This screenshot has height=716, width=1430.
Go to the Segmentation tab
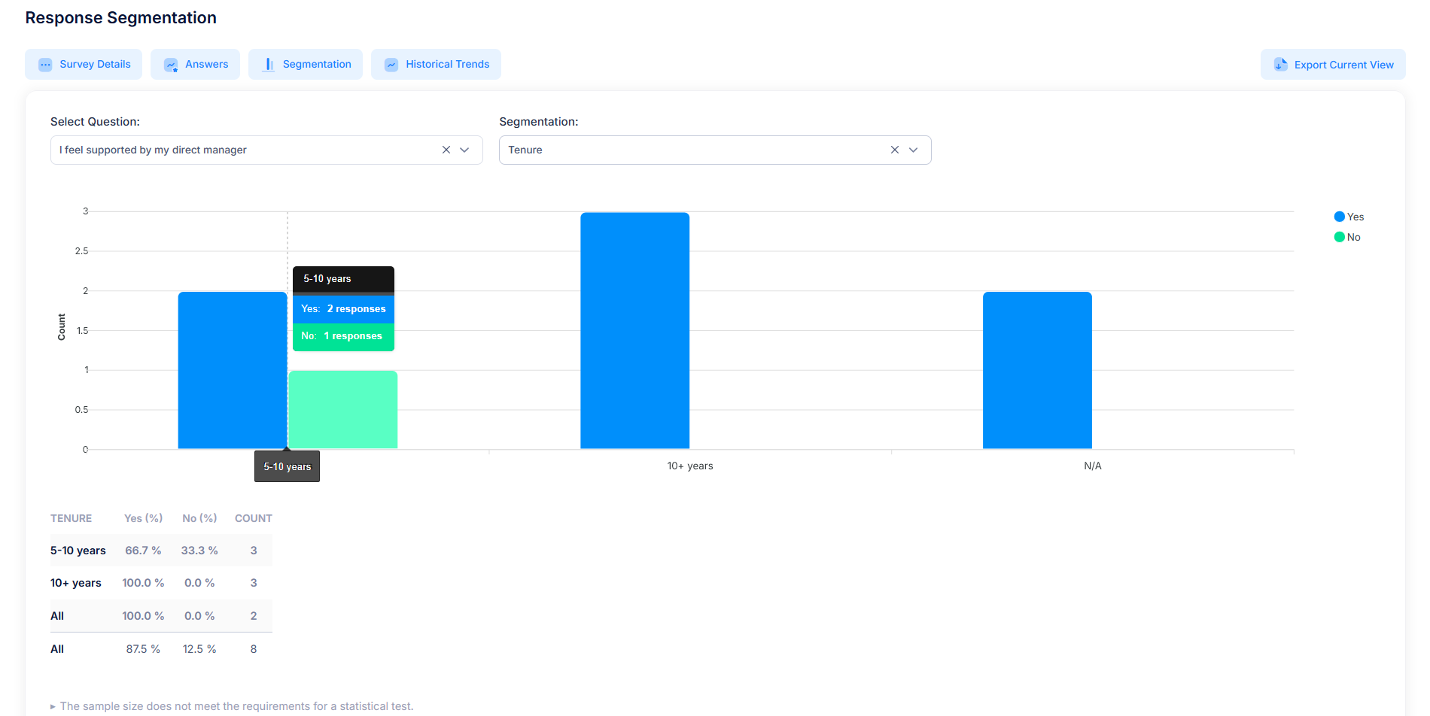(x=306, y=65)
